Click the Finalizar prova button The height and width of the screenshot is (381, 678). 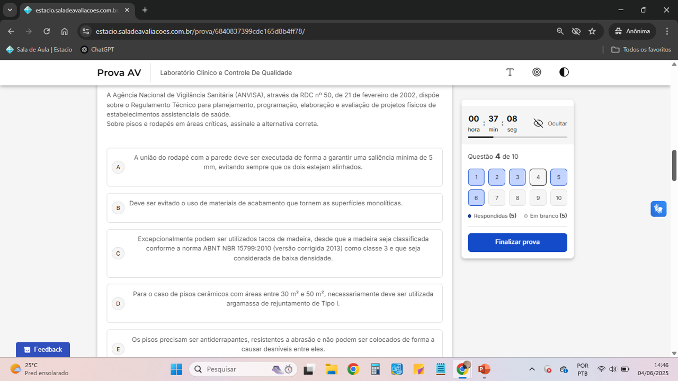tap(517, 242)
